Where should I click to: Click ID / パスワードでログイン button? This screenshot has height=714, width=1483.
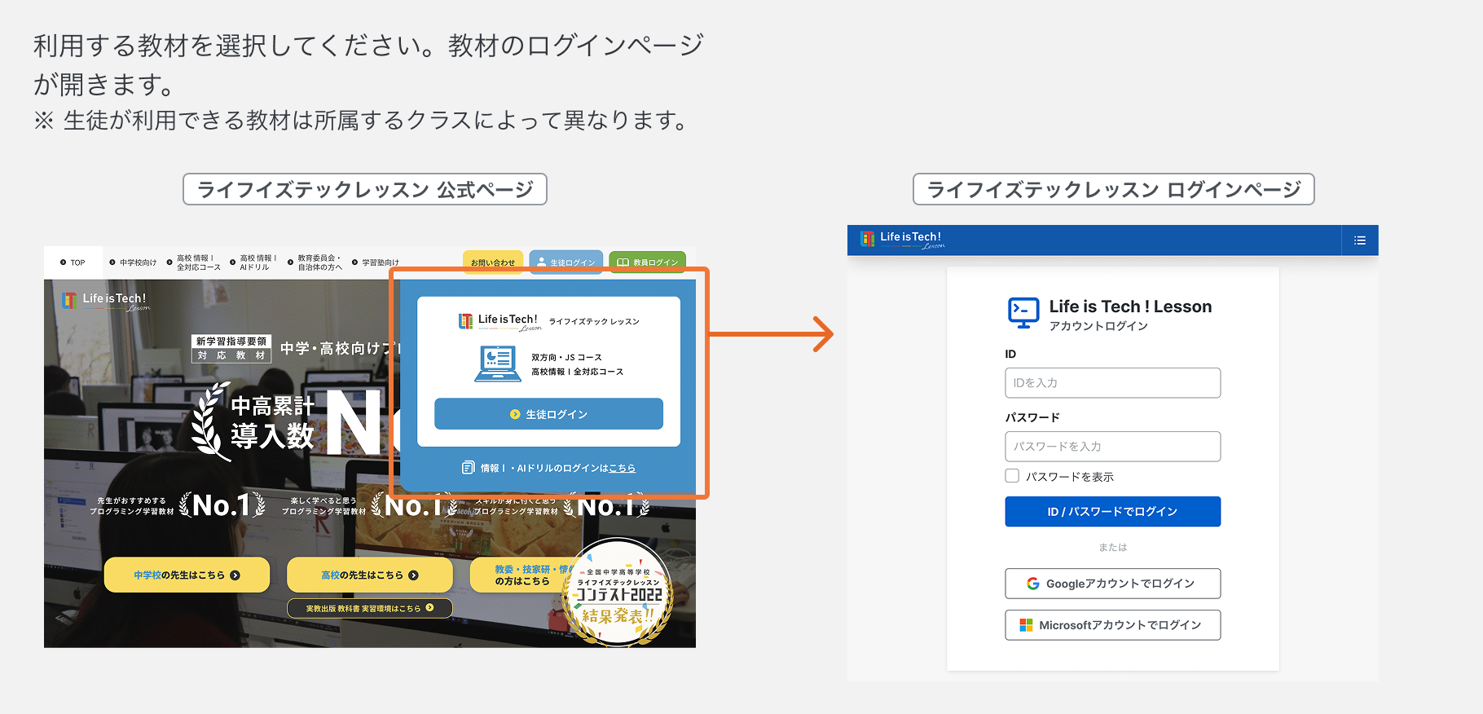[1112, 512]
